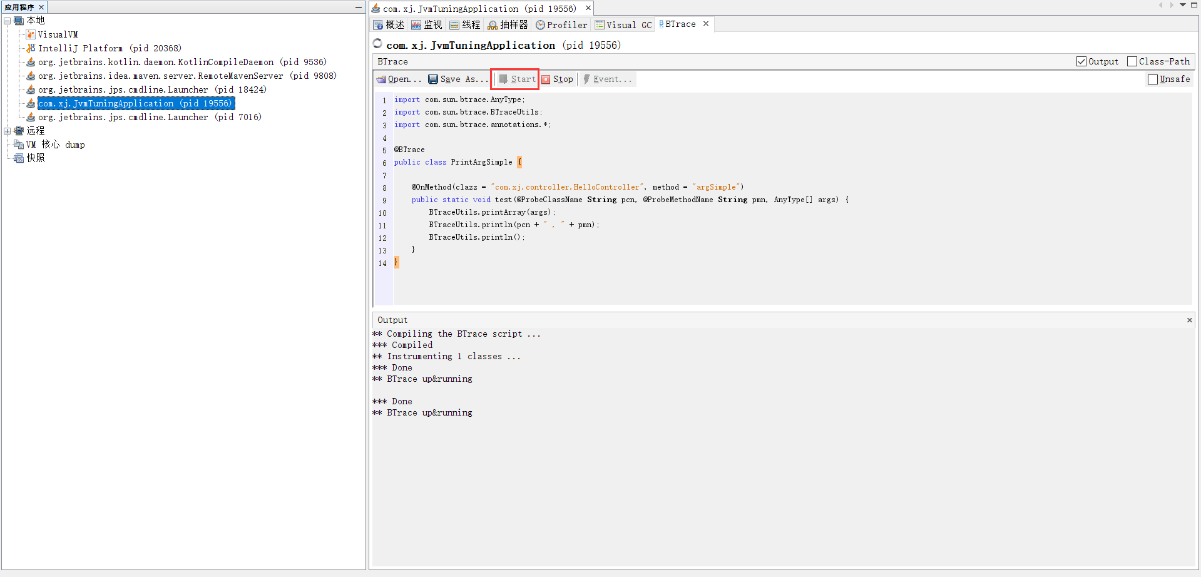Click the IntelliJ Platform icon in tree
The width and height of the screenshot is (1201, 577).
tap(31, 48)
